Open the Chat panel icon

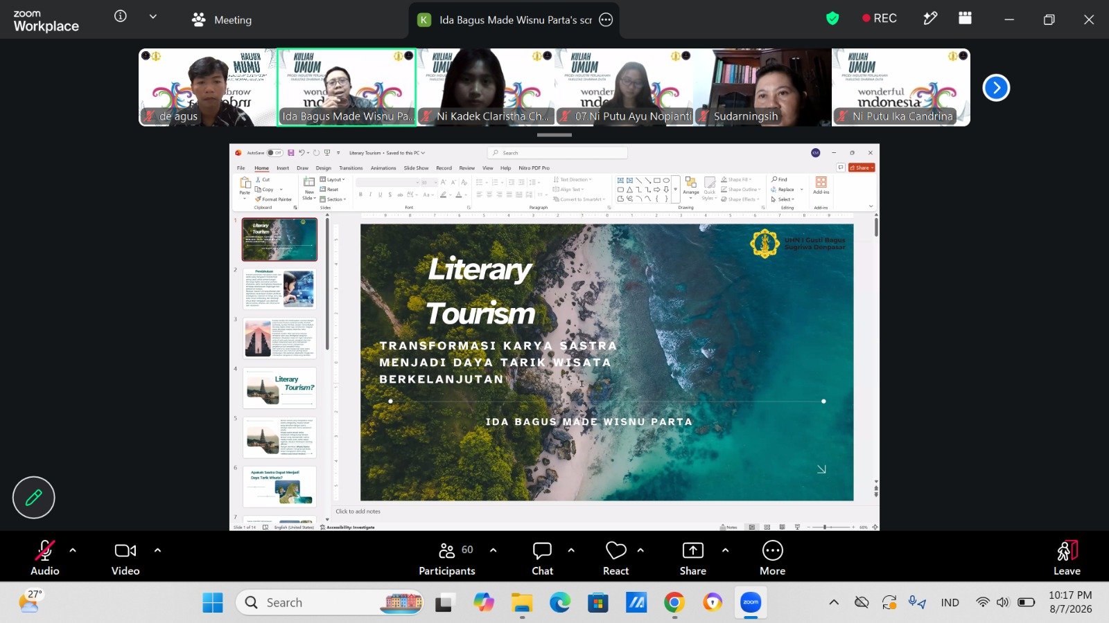(542, 550)
